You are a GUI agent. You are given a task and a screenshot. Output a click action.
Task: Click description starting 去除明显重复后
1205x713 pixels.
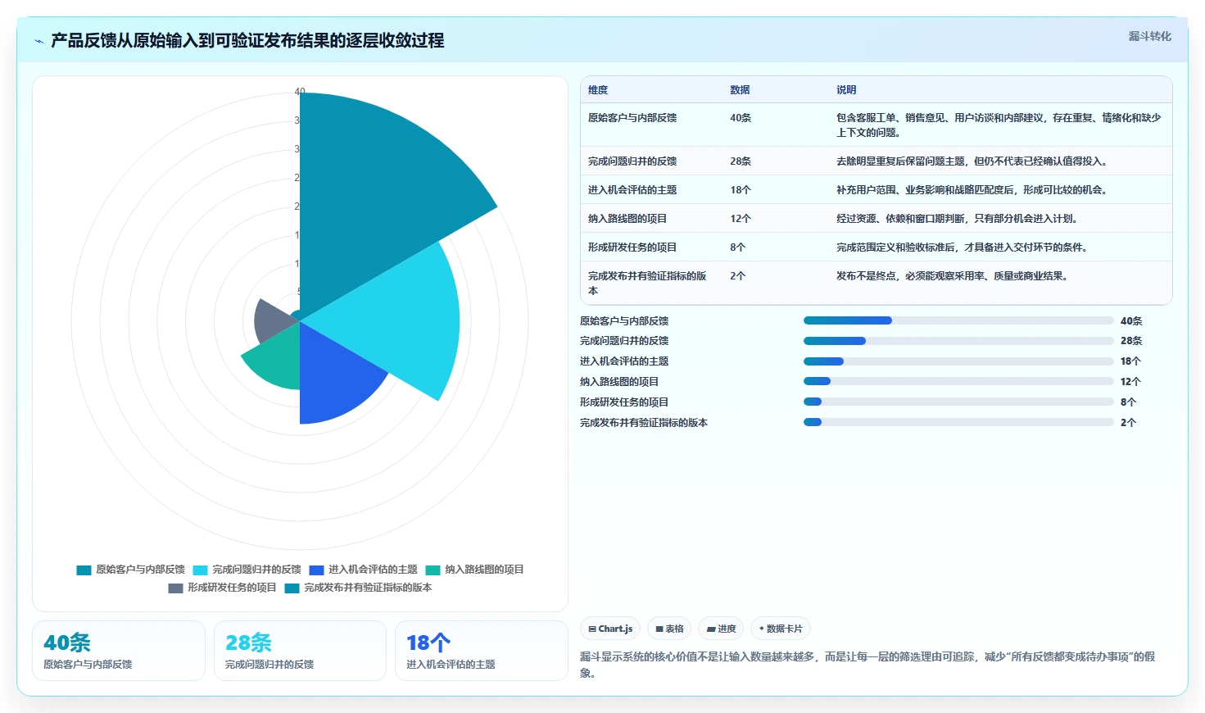(974, 161)
